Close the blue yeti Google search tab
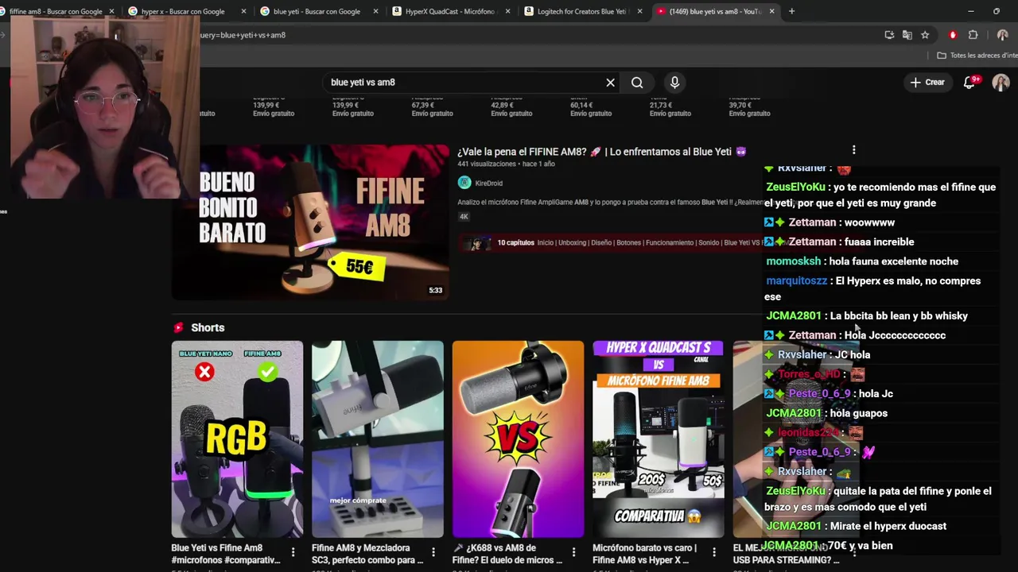This screenshot has width=1018, height=572. [x=375, y=11]
